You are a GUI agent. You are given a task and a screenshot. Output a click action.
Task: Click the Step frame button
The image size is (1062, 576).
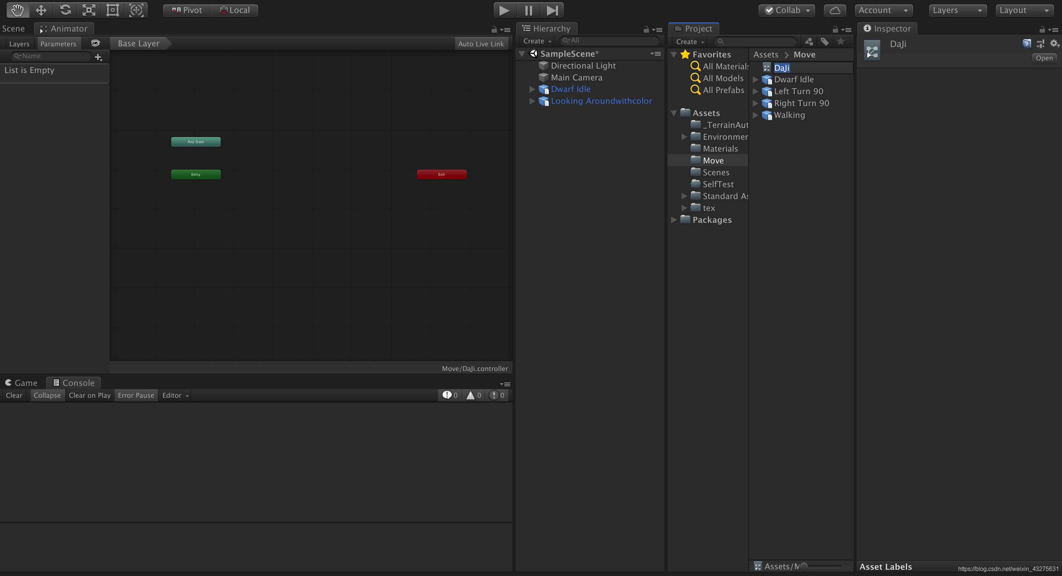(x=552, y=10)
